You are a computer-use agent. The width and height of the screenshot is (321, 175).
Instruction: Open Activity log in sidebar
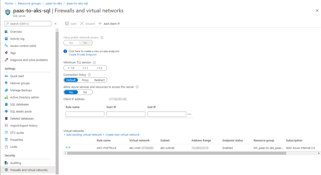[17, 39]
